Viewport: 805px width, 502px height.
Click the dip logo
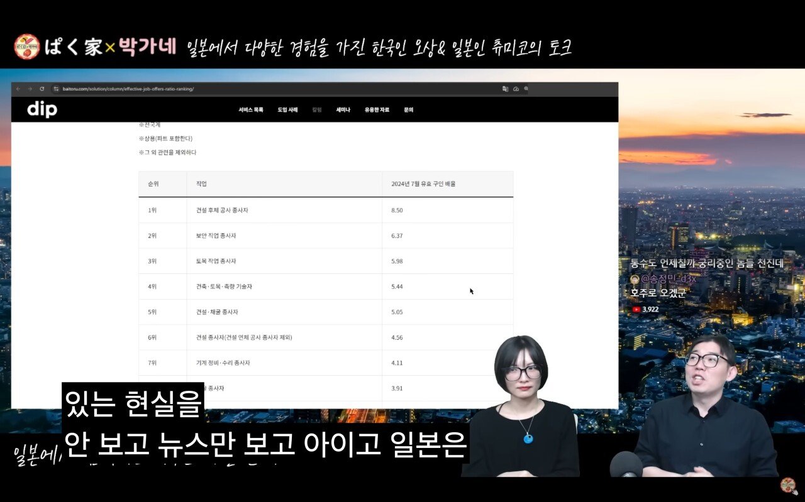coord(42,110)
